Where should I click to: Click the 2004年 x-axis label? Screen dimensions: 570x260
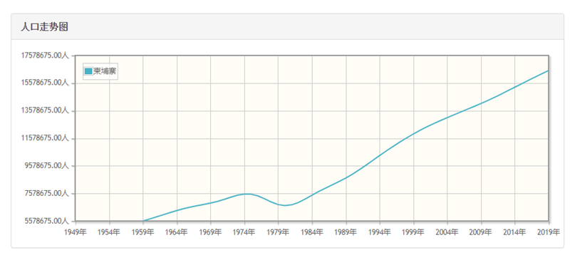(x=447, y=232)
